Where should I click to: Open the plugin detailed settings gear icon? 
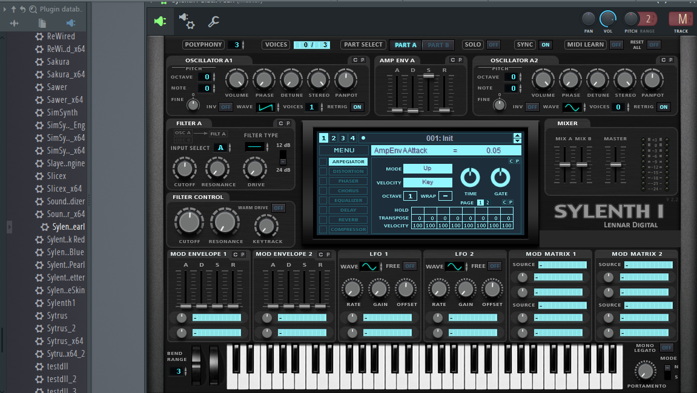click(x=187, y=21)
